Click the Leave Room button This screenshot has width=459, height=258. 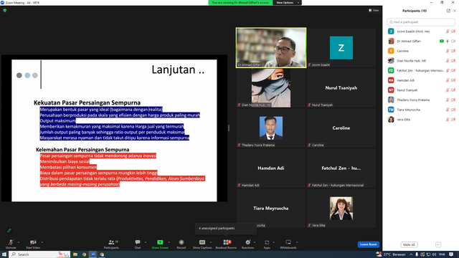[368, 244]
